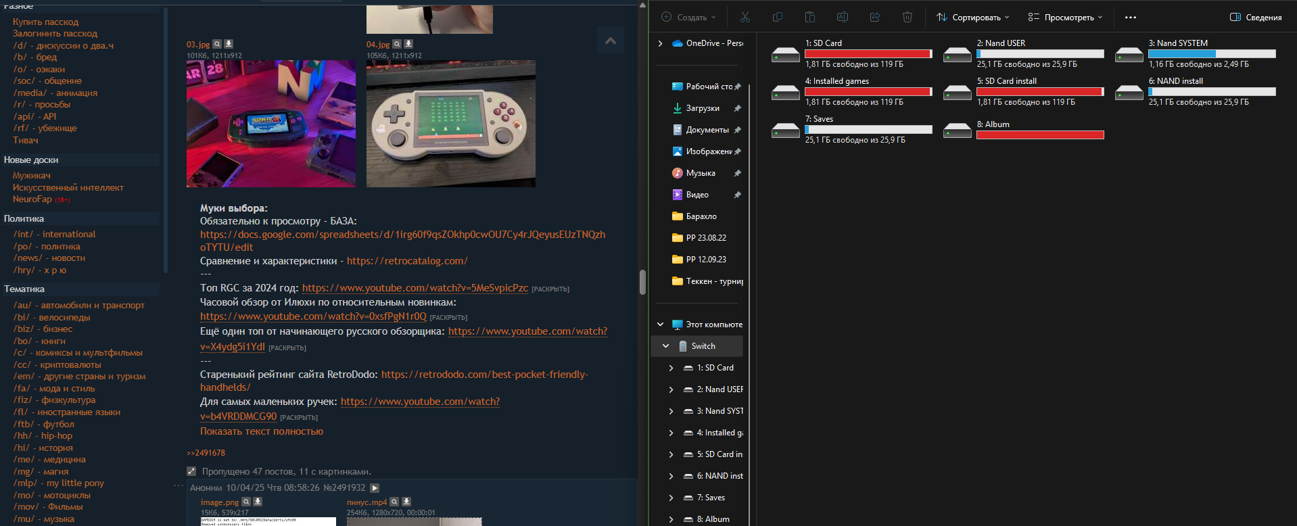Open the NeuroFap board link
The width and height of the screenshot is (1297, 526).
tap(32, 199)
